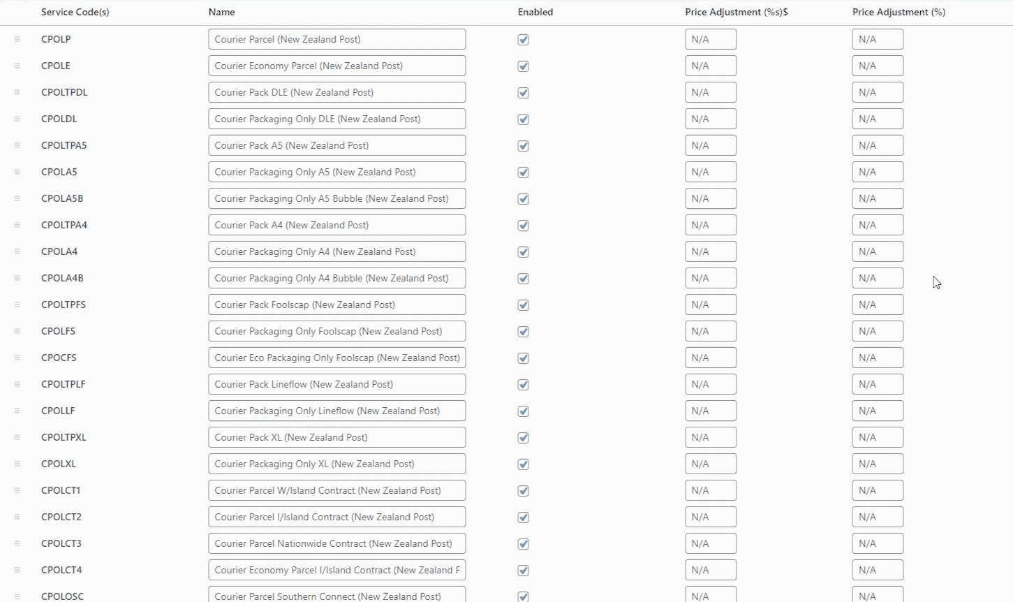The height and width of the screenshot is (602, 1013).
Task: Click the drag handle for CPOCFS row
Action: point(17,358)
